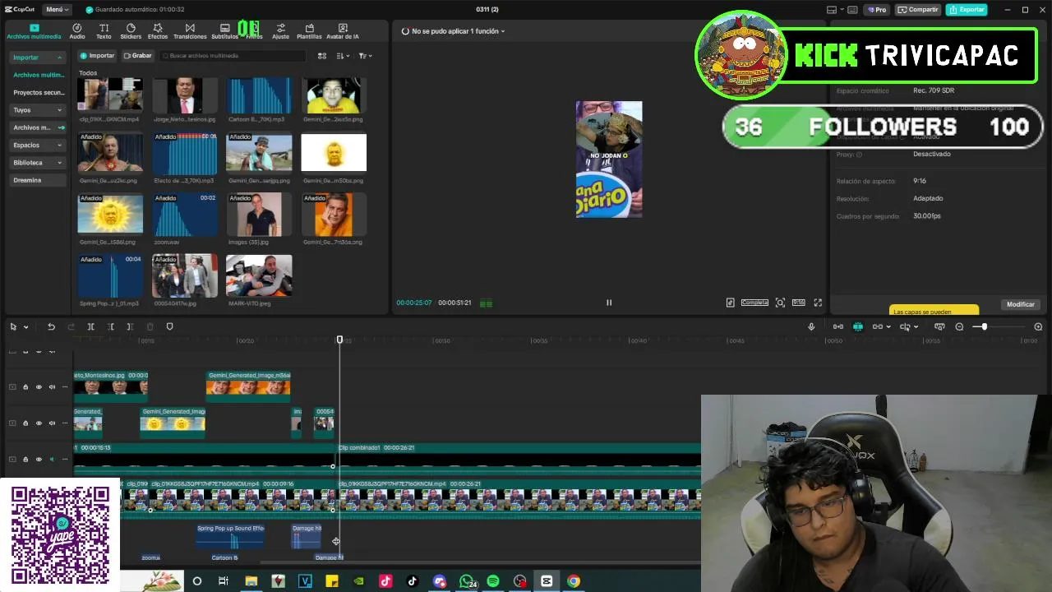
Task: Zoom out the timeline
Action: click(959, 326)
